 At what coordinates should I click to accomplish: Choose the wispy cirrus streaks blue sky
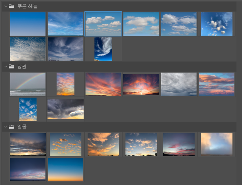coord(66,24)
